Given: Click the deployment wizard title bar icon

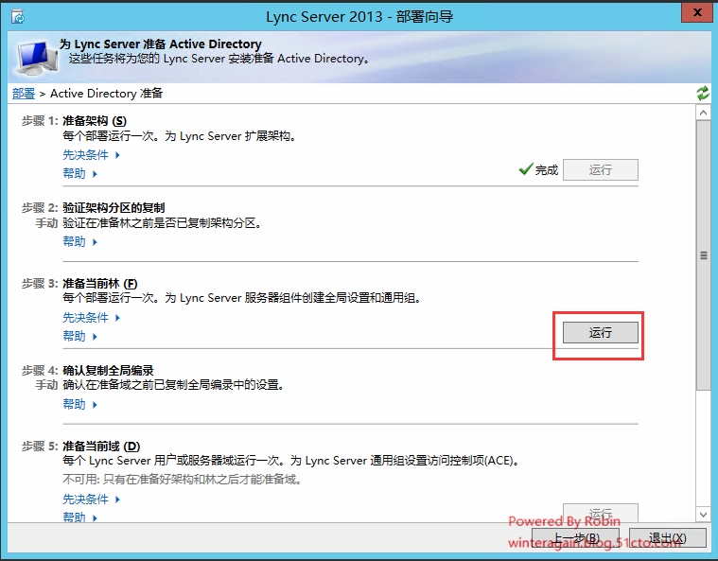Looking at the screenshot, I should (x=18, y=17).
